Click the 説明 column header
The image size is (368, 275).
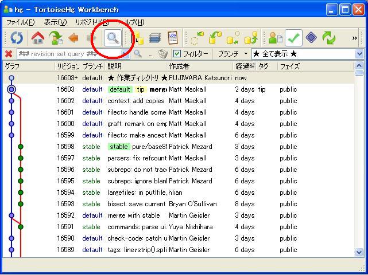136,66
